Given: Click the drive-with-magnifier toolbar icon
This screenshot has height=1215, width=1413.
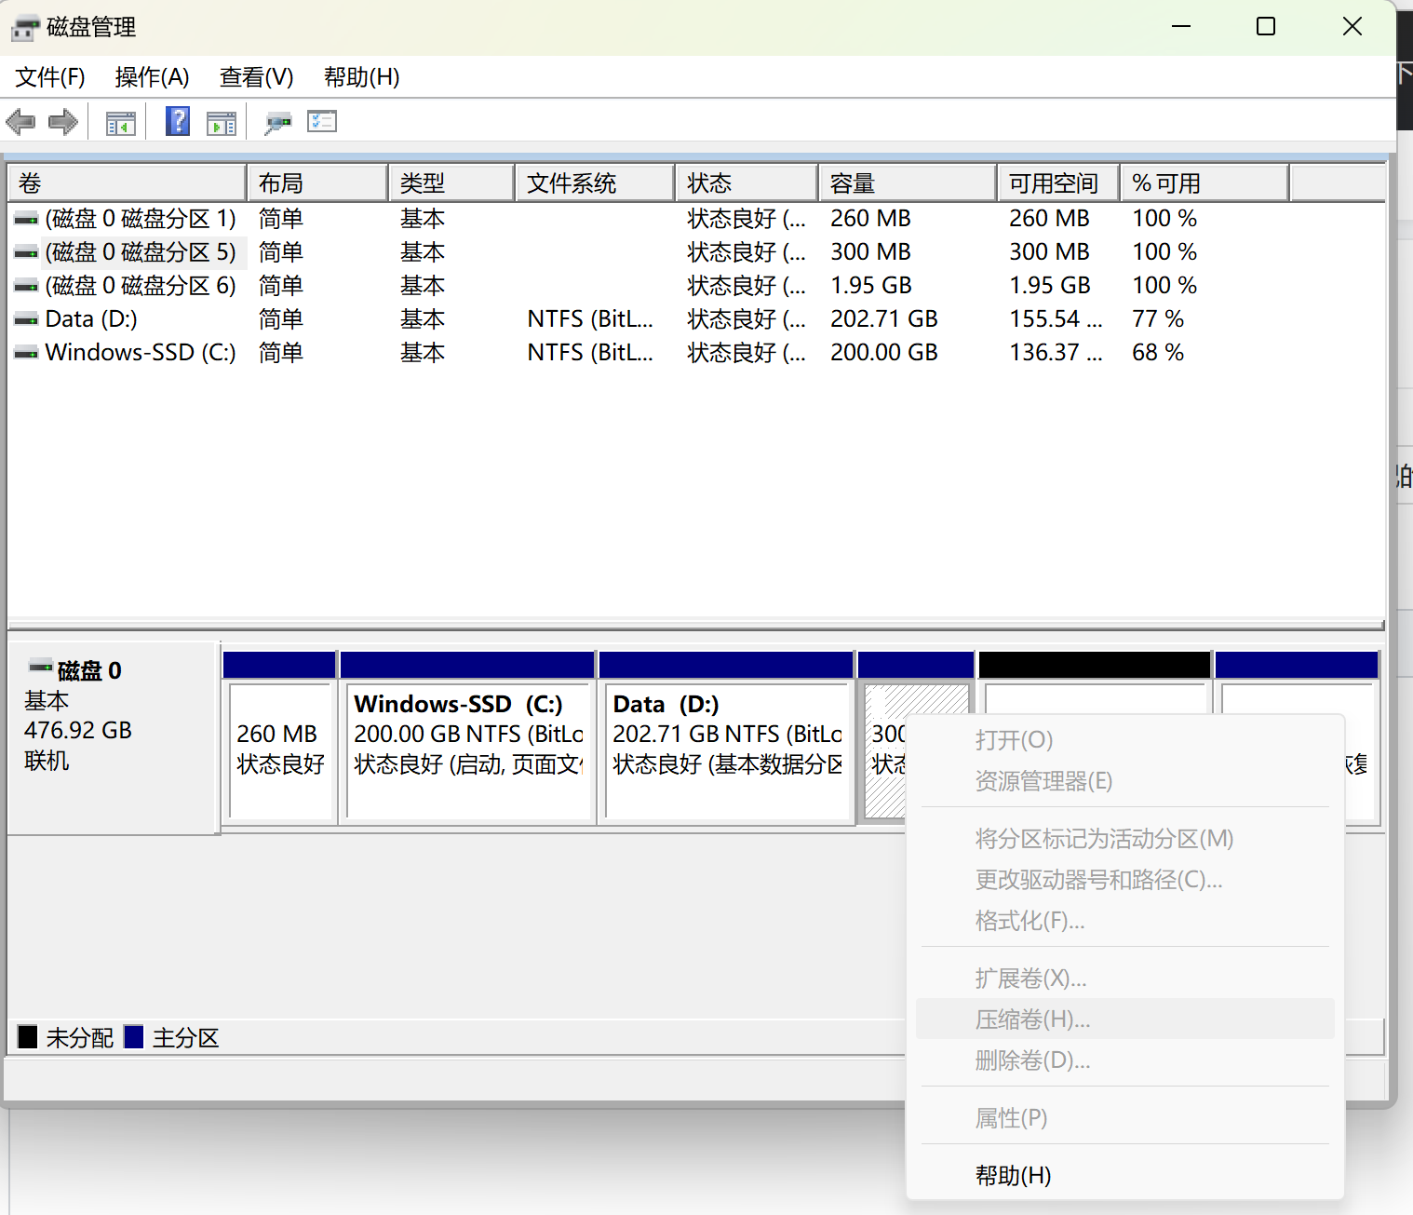Looking at the screenshot, I should point(277,123).
